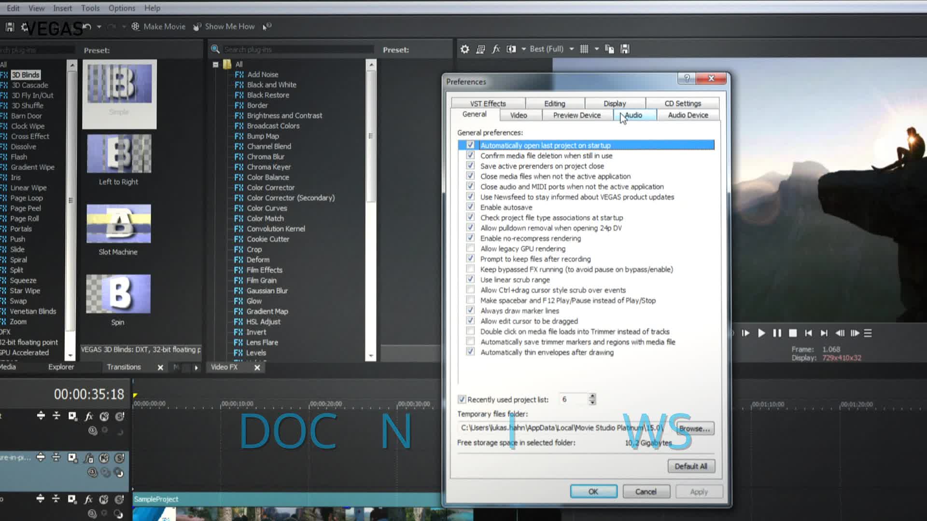Viewport: 927px width, 521px height.
Task: Switch to the Audio Device tab
Action: pos(688,115)
